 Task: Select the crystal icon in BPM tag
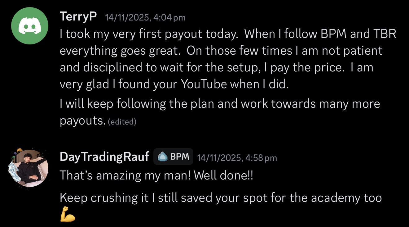pos(163,157)
